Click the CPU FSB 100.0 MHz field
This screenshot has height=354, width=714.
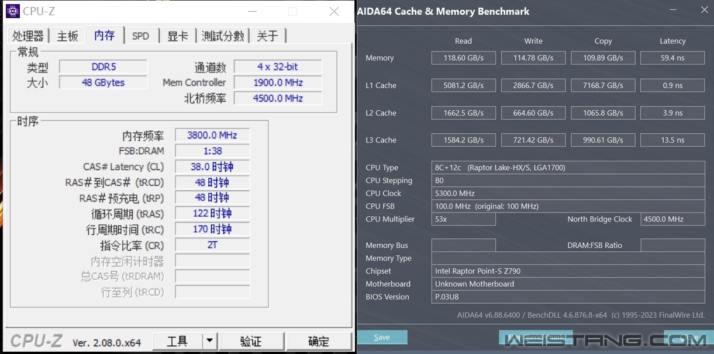click(568, 206)
